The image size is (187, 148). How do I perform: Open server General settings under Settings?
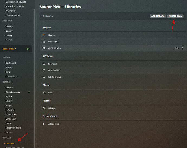click(9, 88)
